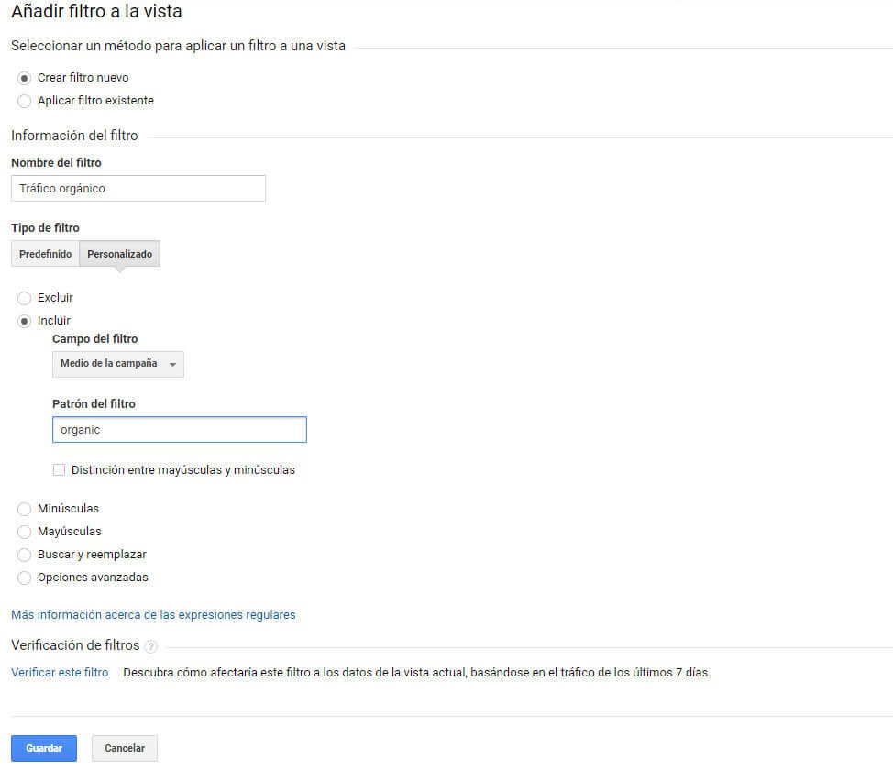Choose the Excluir radio button
This screenshot has width=893, height=770.
[x=25, y=298]
